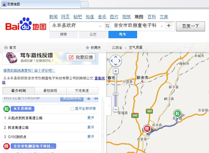Open the 江西省 region dropdown
209x153 pixels.
point(119,48)
